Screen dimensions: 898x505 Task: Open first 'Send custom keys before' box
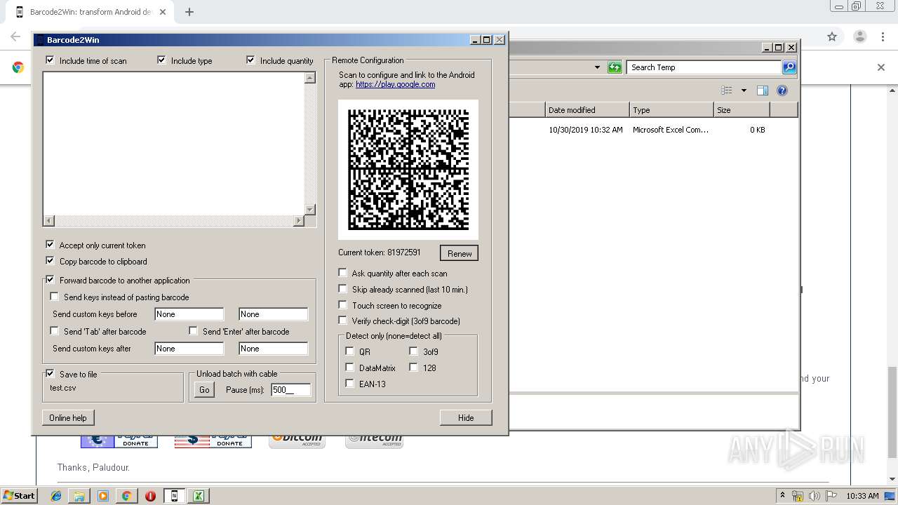(189, 314)
